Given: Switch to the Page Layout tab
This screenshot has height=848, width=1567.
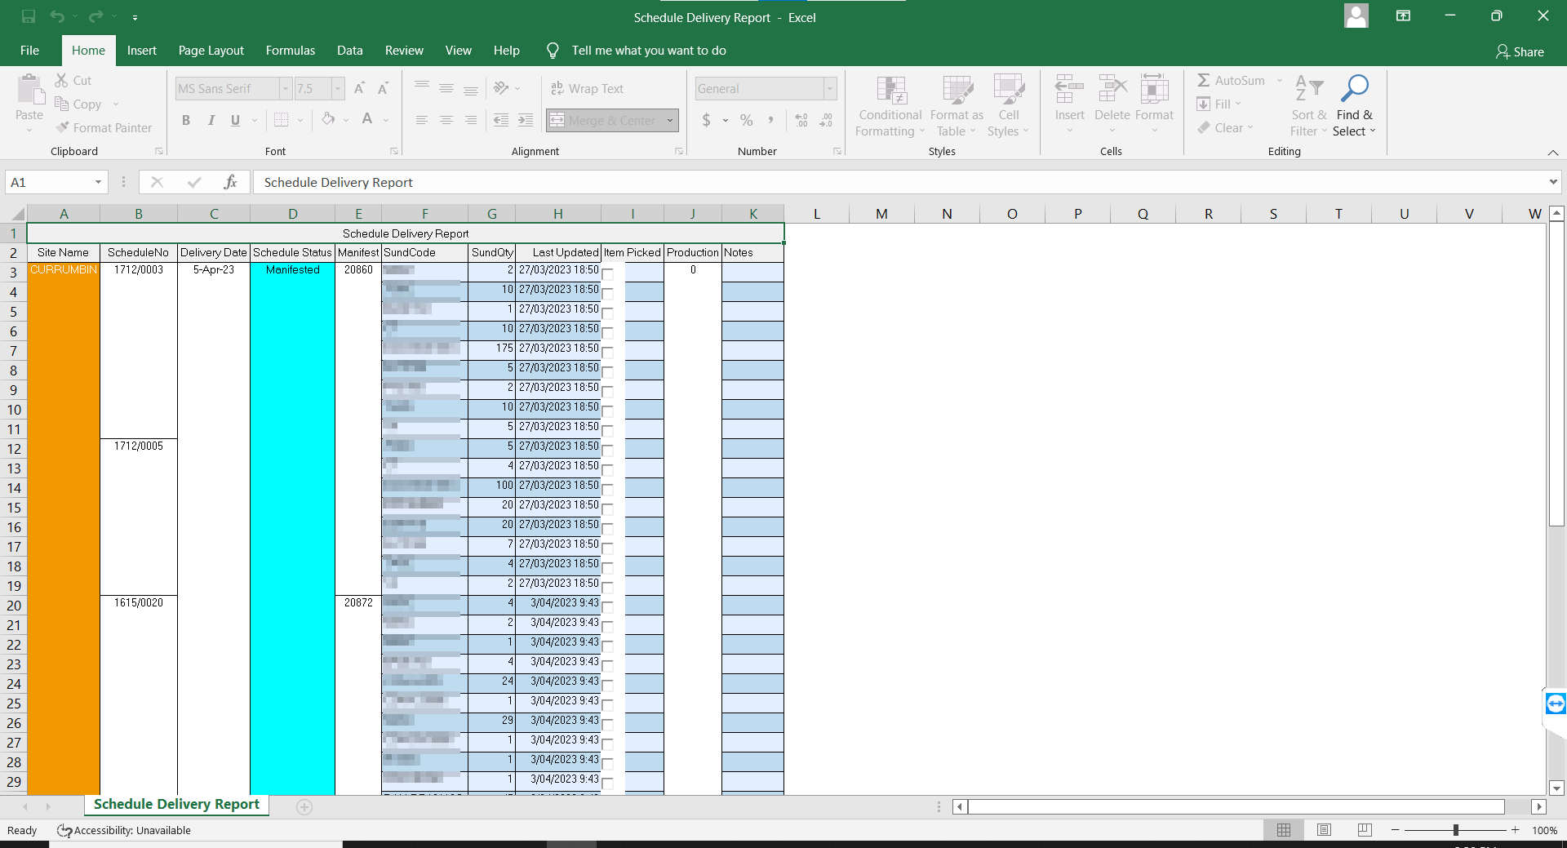Looking at the screenshot, I should tap(211, 51).
